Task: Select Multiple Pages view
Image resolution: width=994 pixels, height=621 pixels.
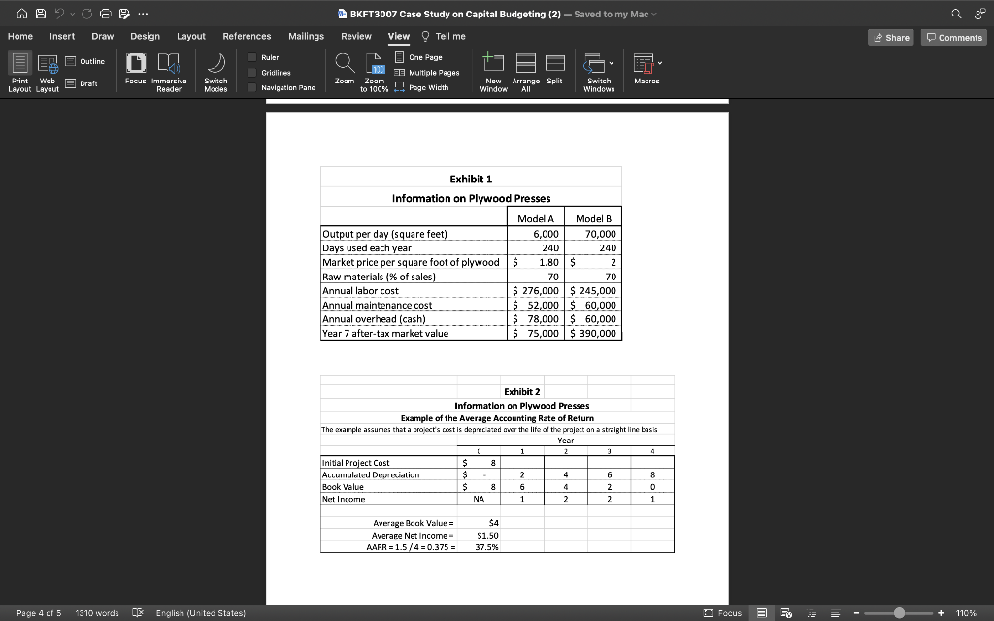Action: click(x=427, y=73)
